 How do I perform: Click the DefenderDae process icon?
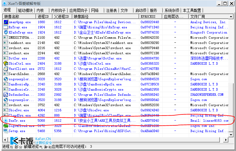(6, 95)
